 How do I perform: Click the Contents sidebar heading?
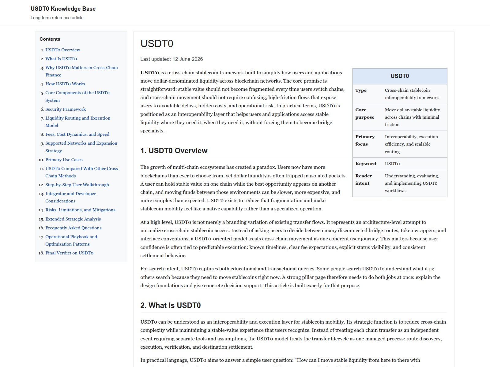50,39
